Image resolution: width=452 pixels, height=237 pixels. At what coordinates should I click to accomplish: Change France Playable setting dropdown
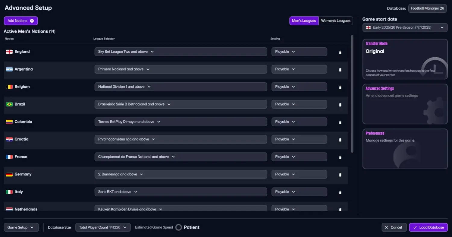click(x=299, y=156)
